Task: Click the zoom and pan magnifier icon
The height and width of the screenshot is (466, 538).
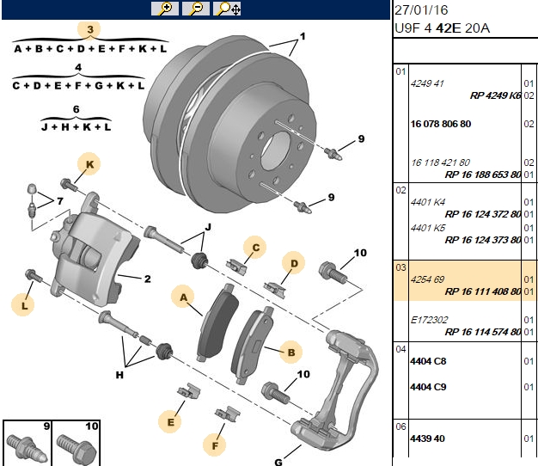Action: [227, 9]
